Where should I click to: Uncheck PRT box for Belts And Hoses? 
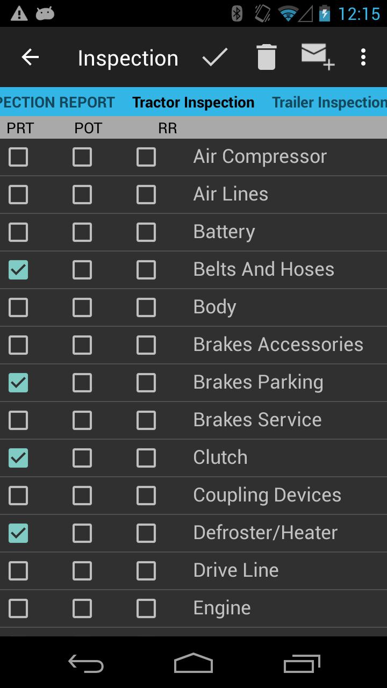click(18, 270)
